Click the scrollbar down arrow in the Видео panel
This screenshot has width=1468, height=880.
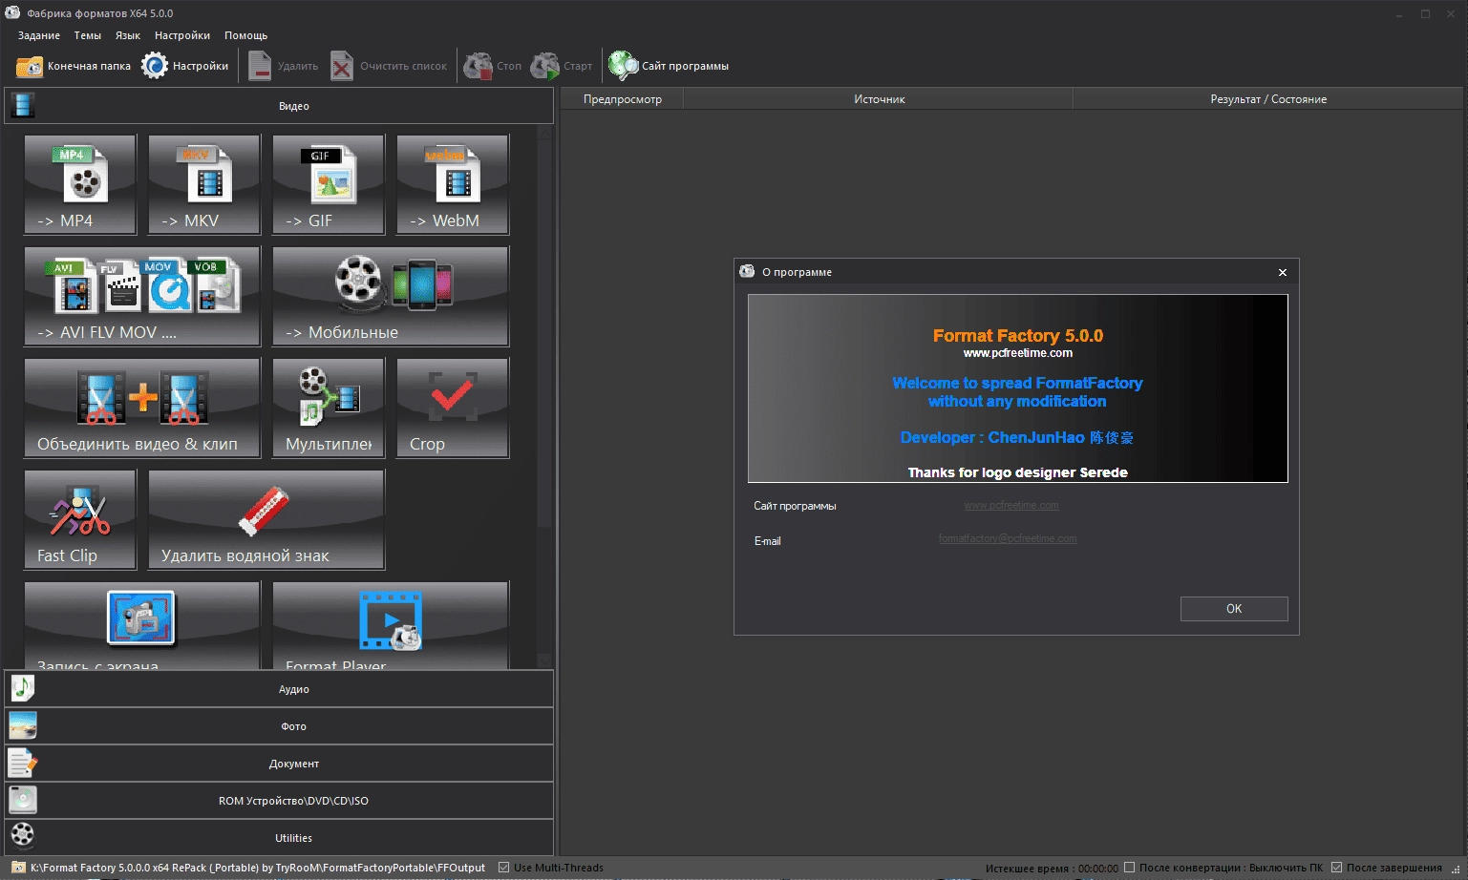click(x=544, y=660)
